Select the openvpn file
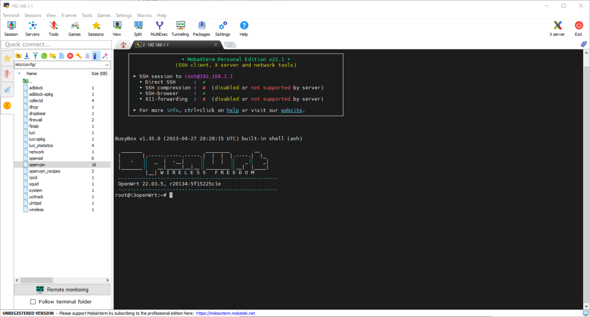 click(62, 165)
